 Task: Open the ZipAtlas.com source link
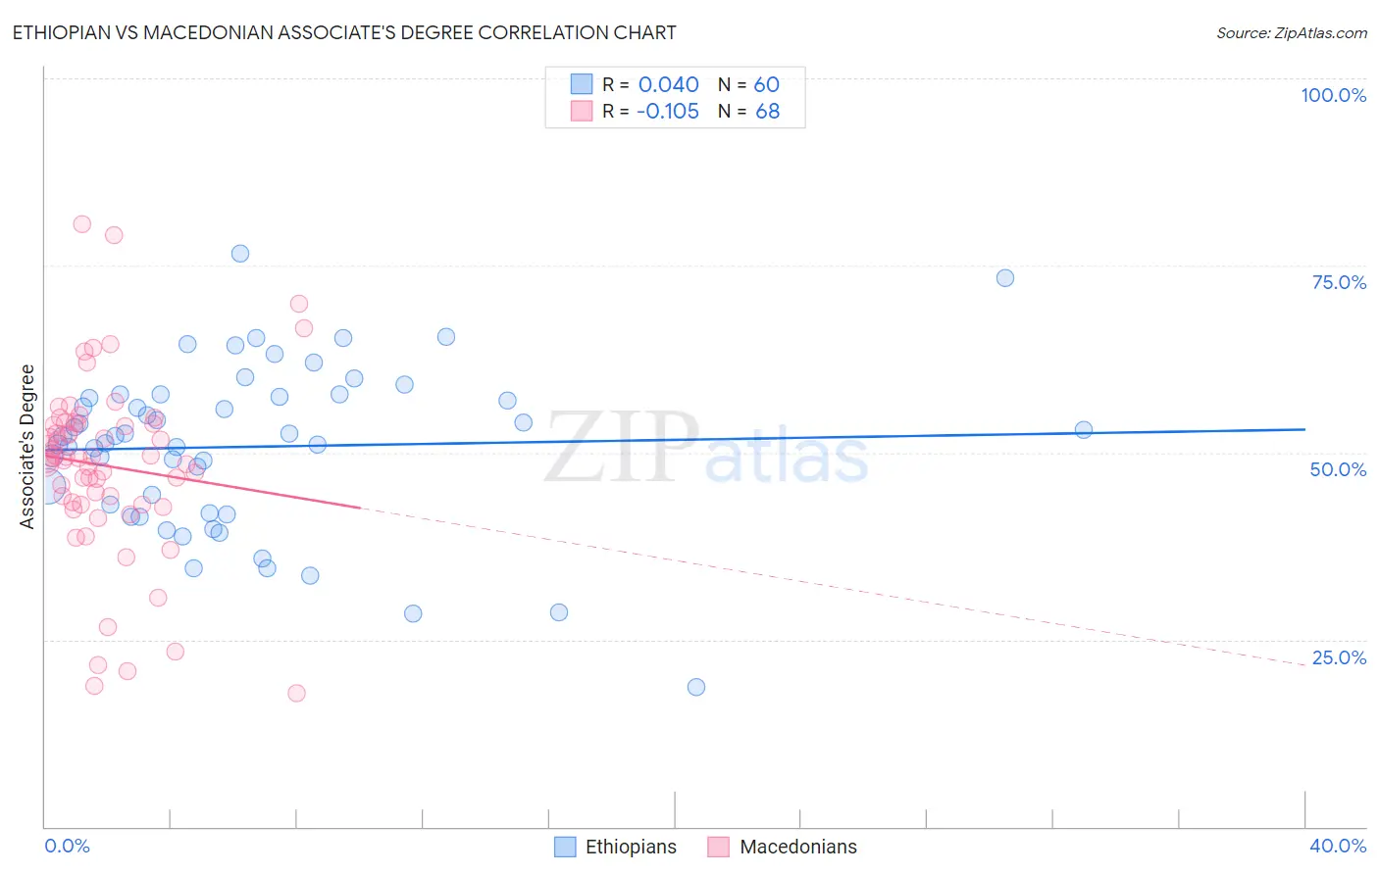[1292, 32]
